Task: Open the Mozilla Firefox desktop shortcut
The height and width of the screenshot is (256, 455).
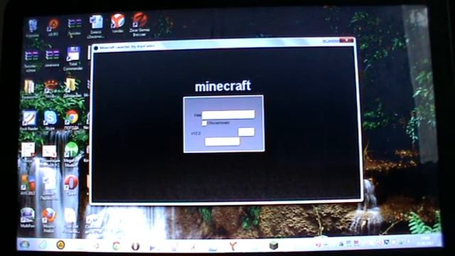Action: pos(49,220)
